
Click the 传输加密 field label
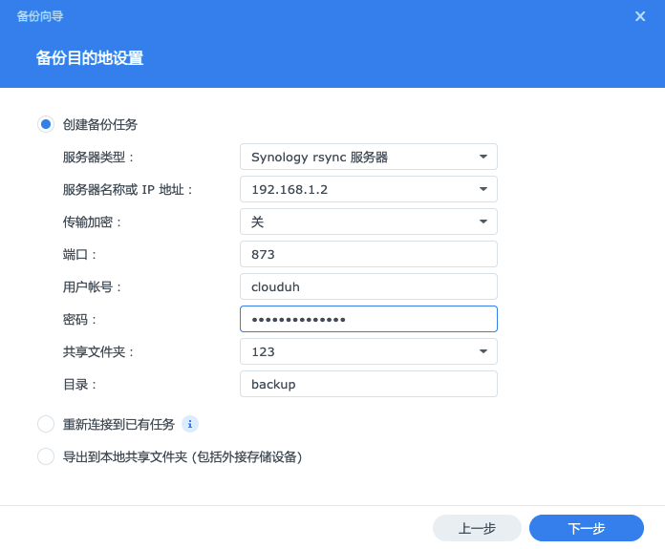point(93,222)
